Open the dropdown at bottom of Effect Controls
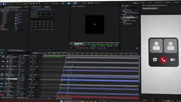Screen dimensions: 181x102 20,30
